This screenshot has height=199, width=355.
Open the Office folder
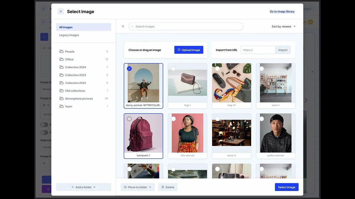83,59
